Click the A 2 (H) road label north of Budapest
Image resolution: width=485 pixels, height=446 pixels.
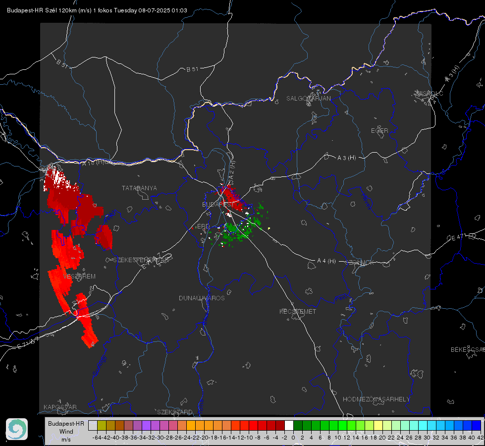click(x=232, y=170)
